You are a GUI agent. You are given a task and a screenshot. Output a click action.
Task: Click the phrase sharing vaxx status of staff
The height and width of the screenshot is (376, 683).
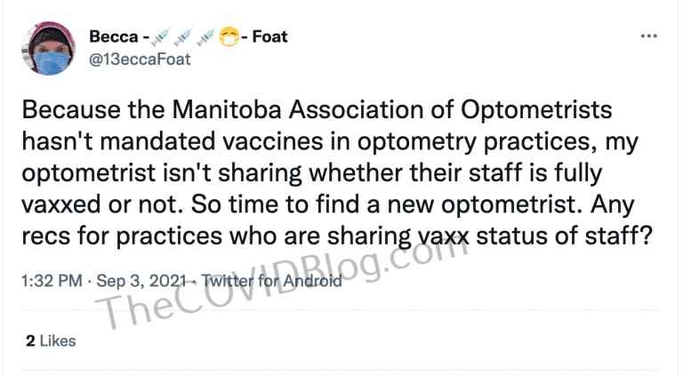(x=490, y=236)
